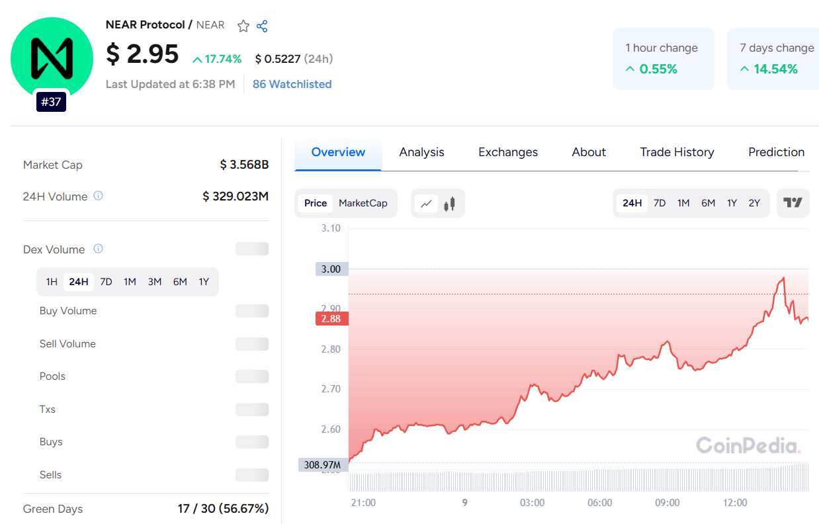Go to the Trade History tab
The height and width of the screenshot is (524, 819).
pos(677,152)
